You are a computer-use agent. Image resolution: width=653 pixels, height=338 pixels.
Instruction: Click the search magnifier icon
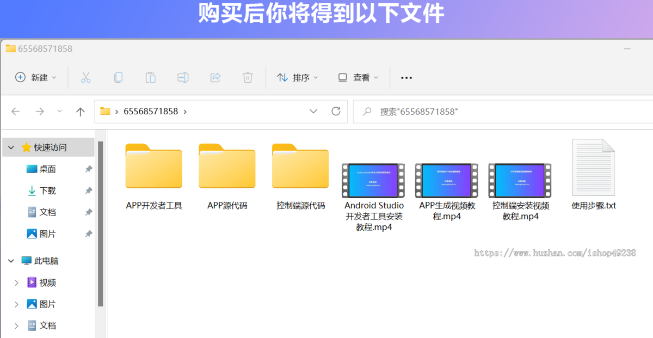pos(367,112)
